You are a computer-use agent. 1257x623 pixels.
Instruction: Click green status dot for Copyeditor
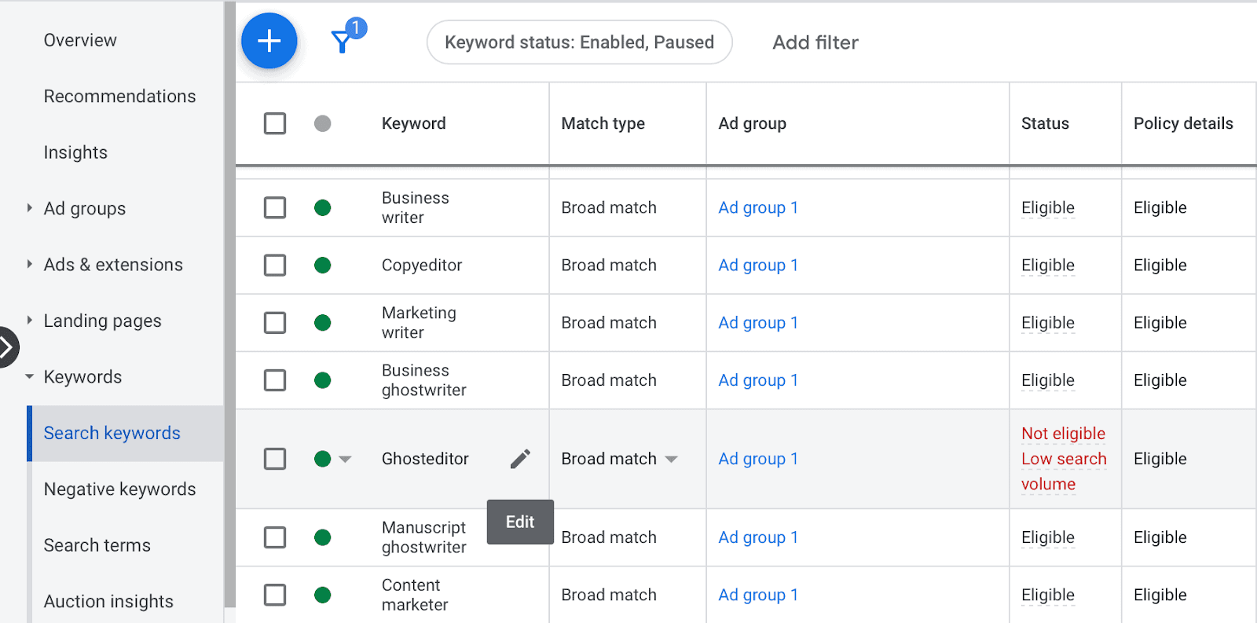(322, 266)
